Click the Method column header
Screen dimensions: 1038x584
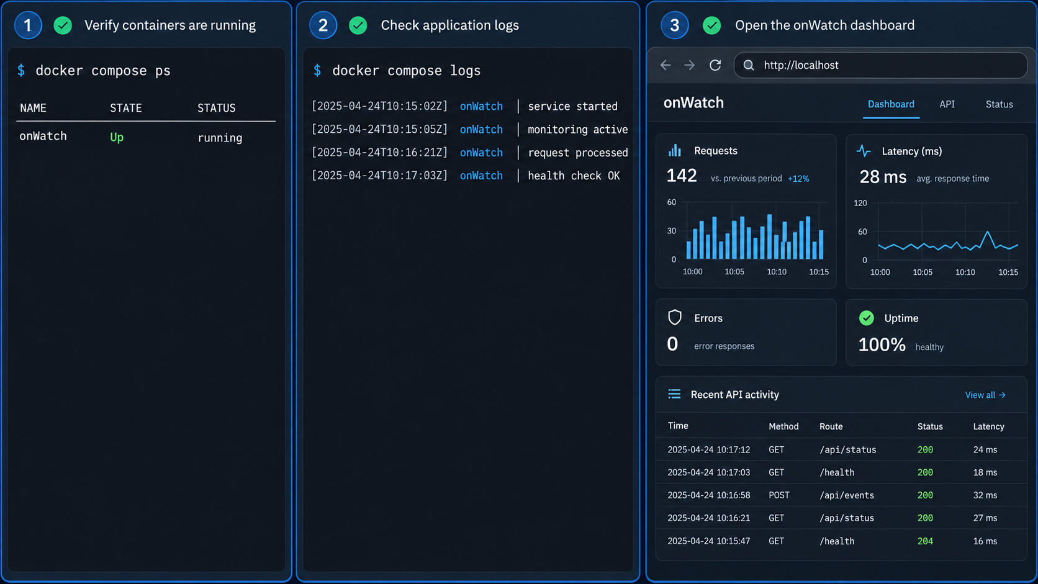[x=783, y=426]
